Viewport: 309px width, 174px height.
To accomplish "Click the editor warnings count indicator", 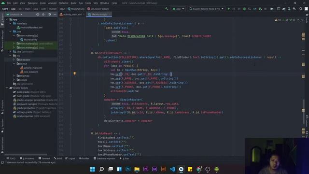I will pos(278,20).
